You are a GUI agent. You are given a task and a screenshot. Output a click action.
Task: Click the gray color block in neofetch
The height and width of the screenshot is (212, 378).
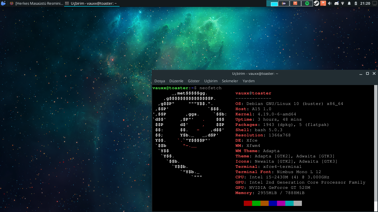298,203
